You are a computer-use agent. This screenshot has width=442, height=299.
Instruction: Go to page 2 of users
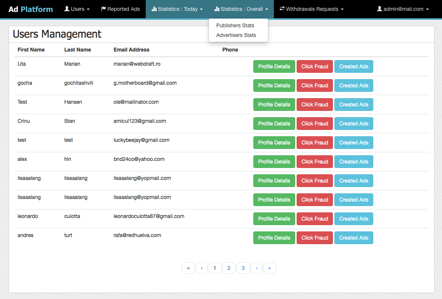(229, 268)
